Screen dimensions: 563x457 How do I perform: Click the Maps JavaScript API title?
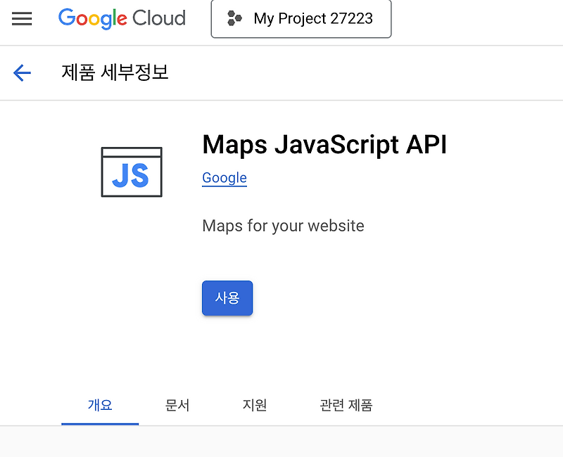coord(324,145)
